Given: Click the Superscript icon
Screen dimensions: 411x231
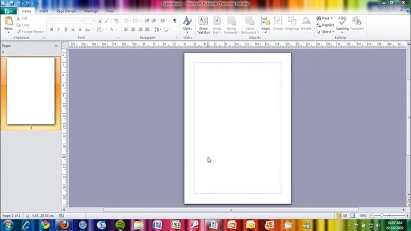Looking at the screenshot, I should (x=80, y=30).
